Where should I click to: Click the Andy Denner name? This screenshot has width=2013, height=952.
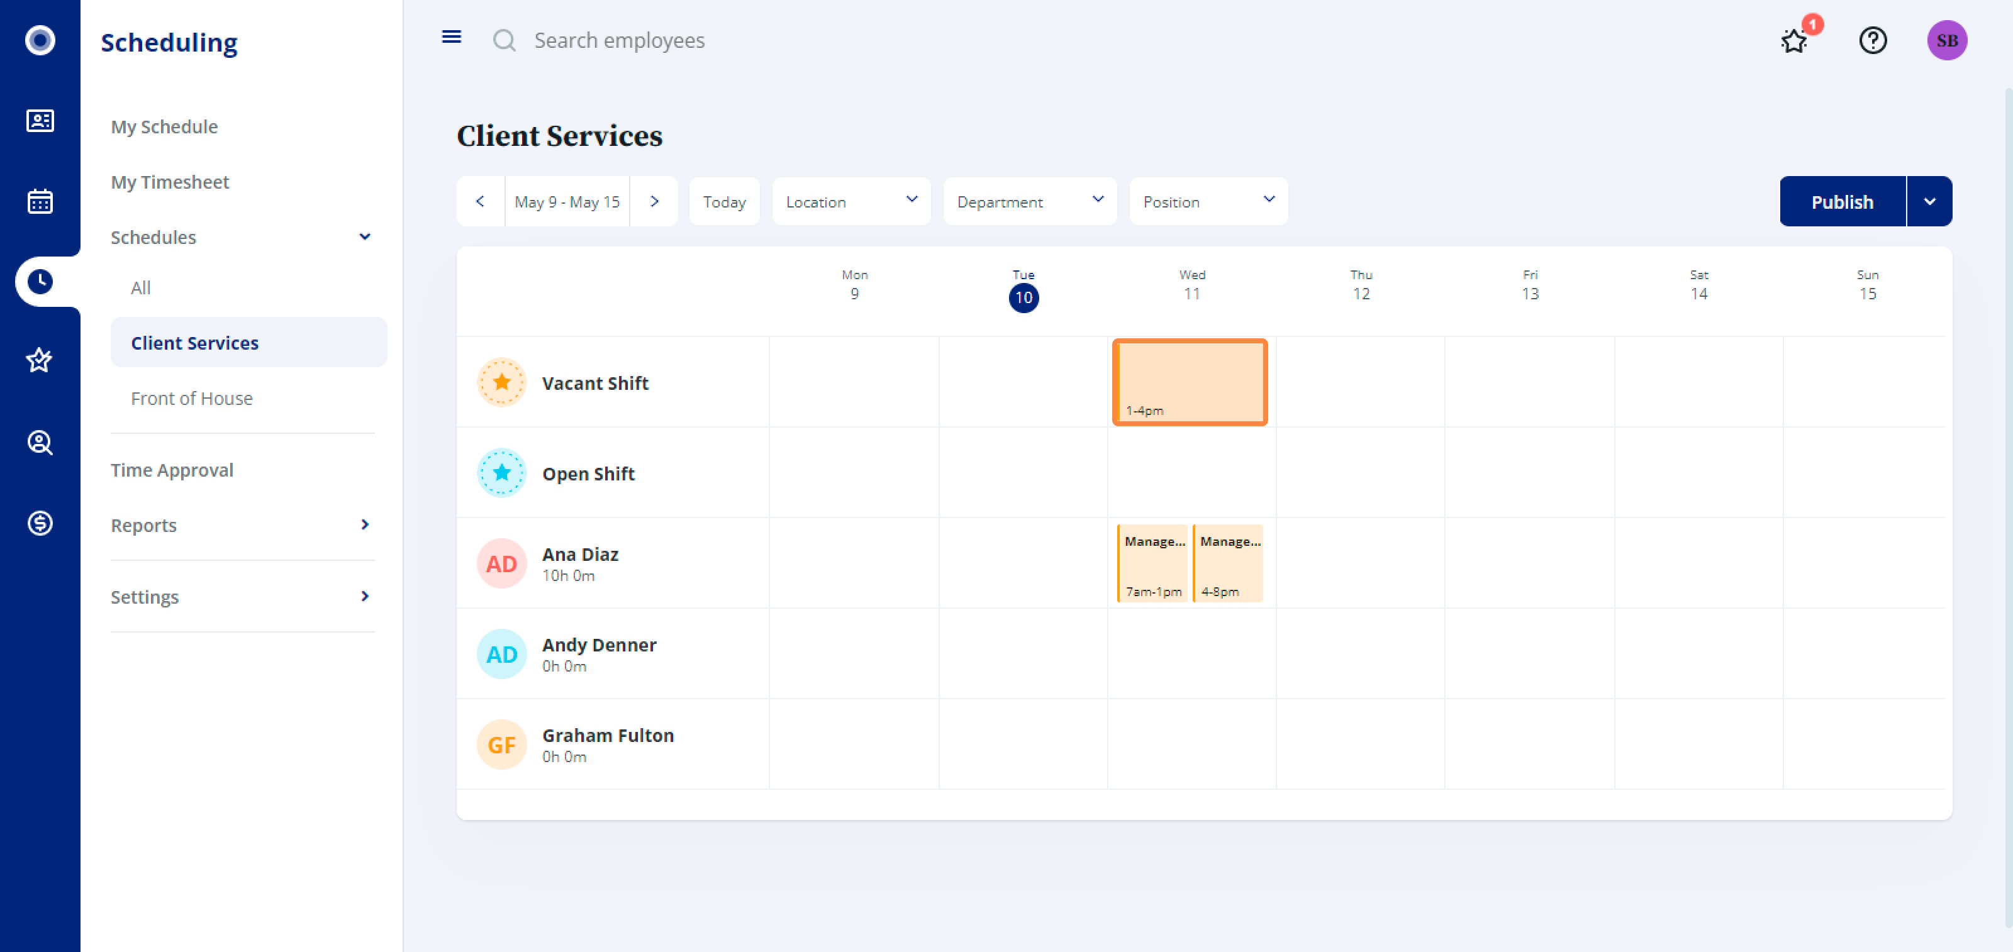pos(599,645)
